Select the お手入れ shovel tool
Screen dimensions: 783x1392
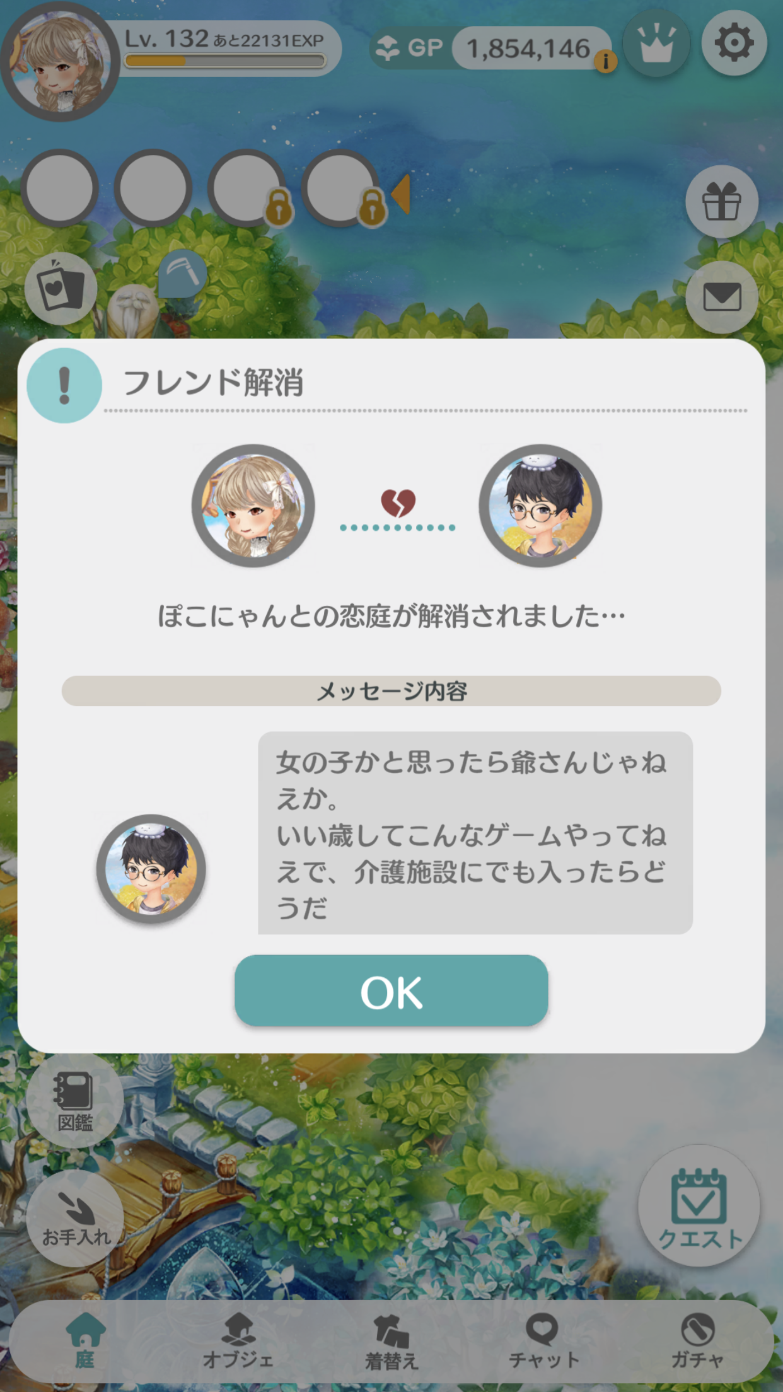(75, 1219)
